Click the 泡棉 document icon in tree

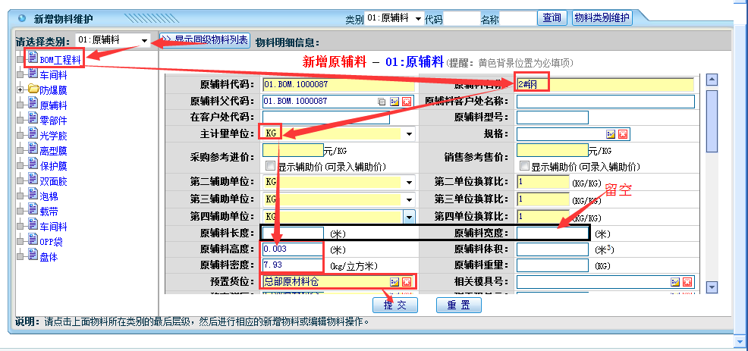click(33, 194)
